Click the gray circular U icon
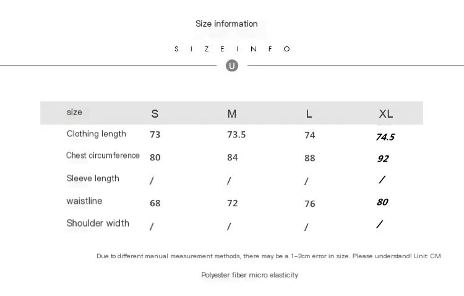The width and height of the screenshot is (464, 296). [232, 66]
